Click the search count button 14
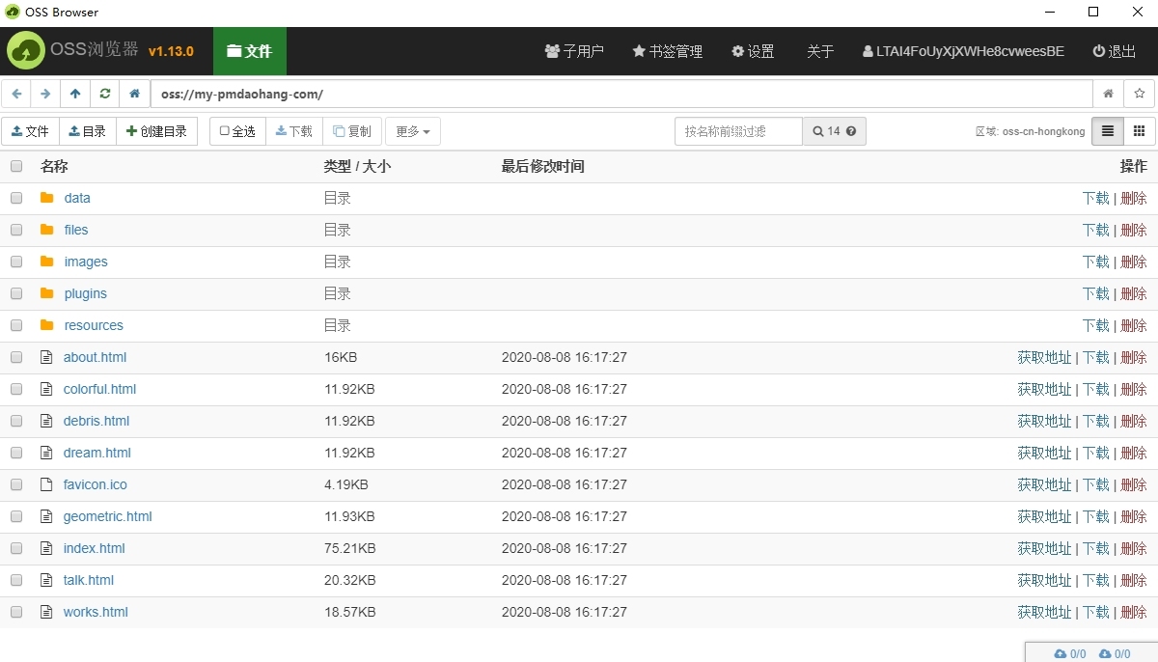 click(834, 131)
